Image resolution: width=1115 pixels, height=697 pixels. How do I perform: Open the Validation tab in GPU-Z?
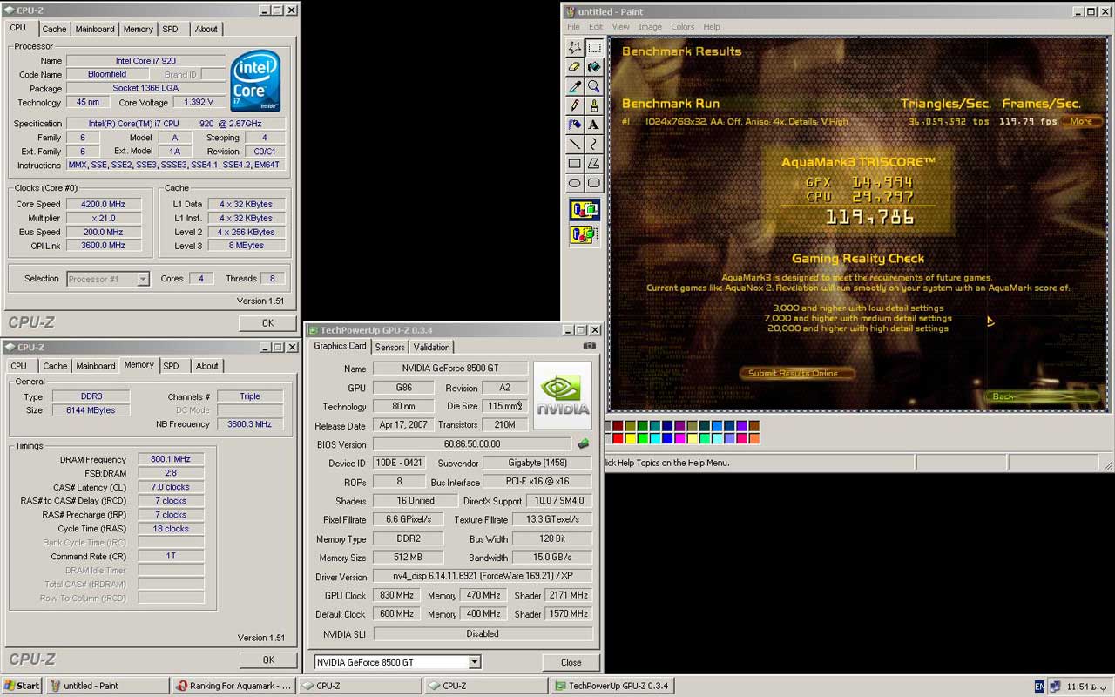tap(431, 348)
